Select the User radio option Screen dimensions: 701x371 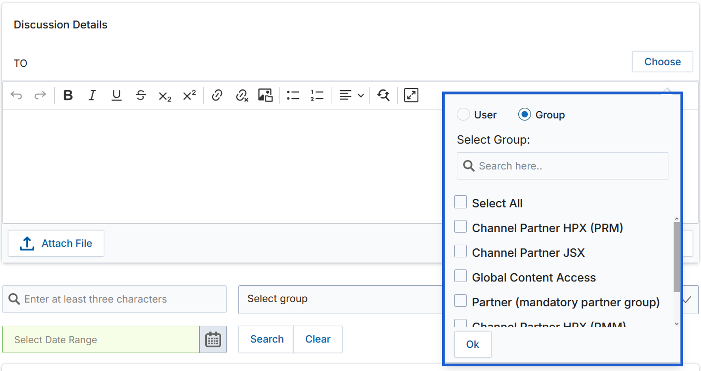463,115
